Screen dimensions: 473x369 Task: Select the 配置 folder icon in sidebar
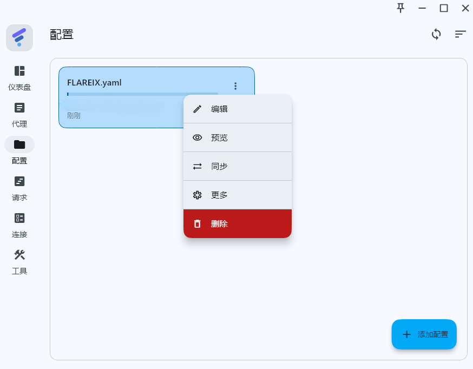pyautogui.click(x=19, y=144)
